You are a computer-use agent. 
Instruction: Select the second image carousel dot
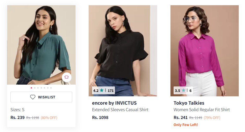[35, 88]
